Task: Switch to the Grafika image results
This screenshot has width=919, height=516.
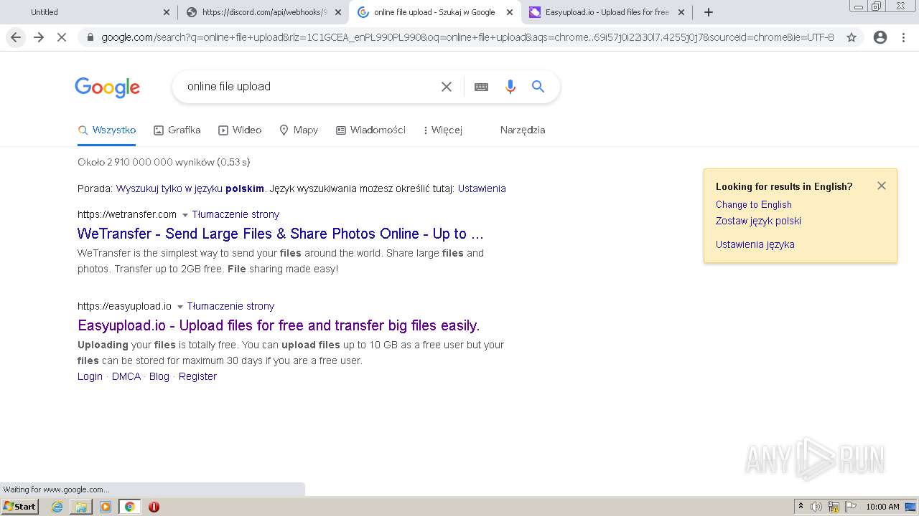Action: [x=177, y=130]
